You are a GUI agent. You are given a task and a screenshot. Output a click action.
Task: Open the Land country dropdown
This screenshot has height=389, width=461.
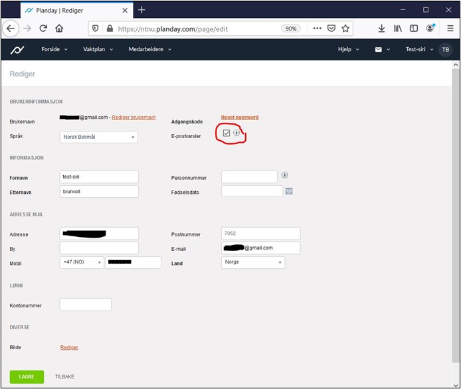pyautogui.click(x=252, y=262)
